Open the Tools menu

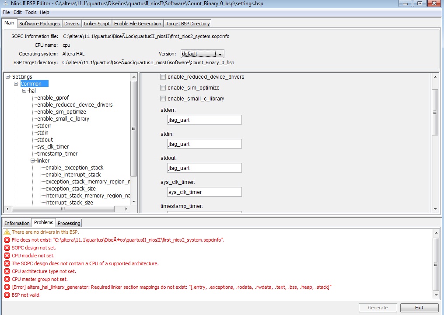pyautogui.click(x=31, y=12)
